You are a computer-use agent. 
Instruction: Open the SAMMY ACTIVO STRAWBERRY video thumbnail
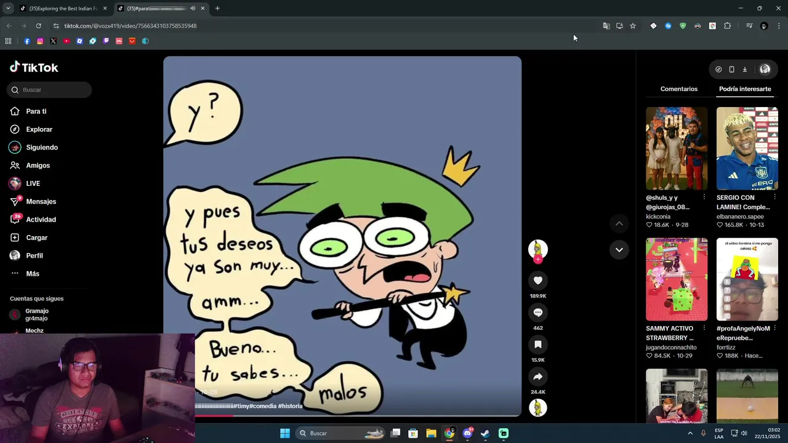coord(677,279)
